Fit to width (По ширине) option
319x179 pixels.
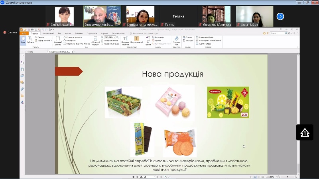coord(69,41)
